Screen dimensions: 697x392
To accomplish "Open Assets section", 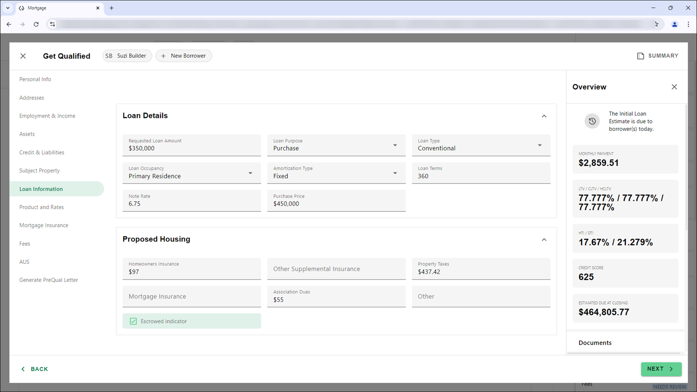I will tap(27, 134).
